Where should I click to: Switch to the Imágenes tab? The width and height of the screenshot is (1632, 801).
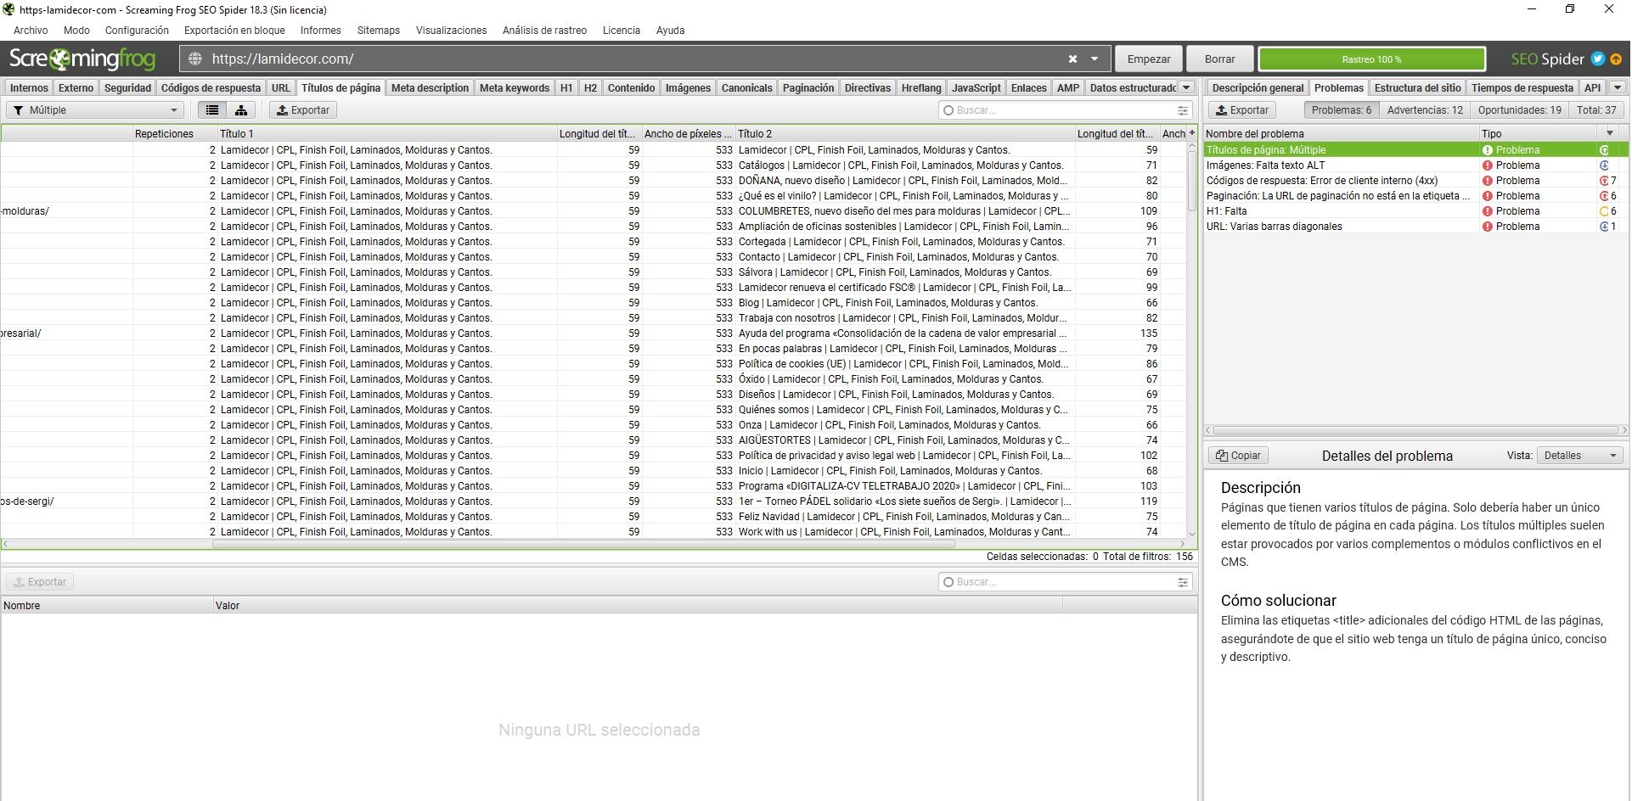[x=688, y=87]
